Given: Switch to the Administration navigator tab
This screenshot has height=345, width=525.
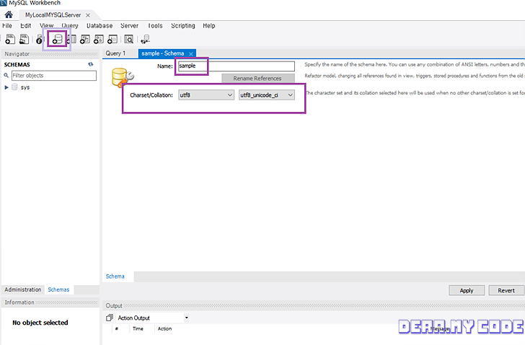Looking at the screenshot, I should click(23, 289).
